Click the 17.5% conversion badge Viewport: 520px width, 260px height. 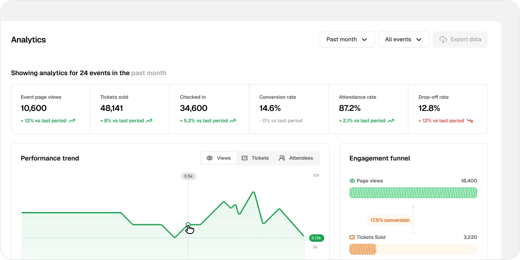390,220
